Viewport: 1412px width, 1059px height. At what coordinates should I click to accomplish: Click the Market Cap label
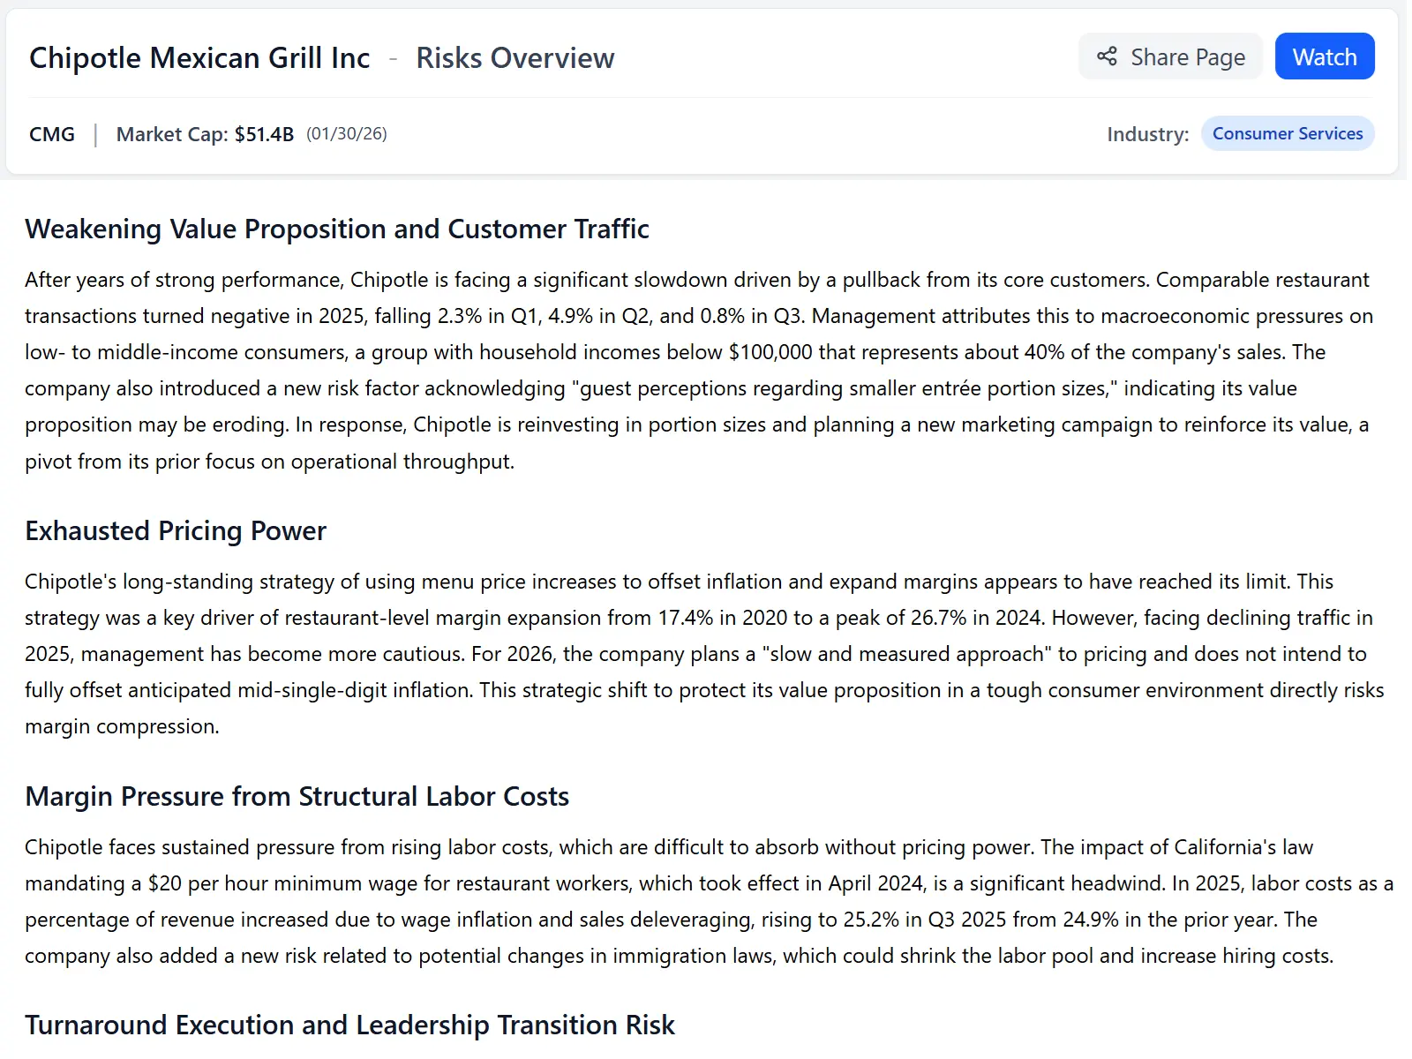click(x=172, y=133)
